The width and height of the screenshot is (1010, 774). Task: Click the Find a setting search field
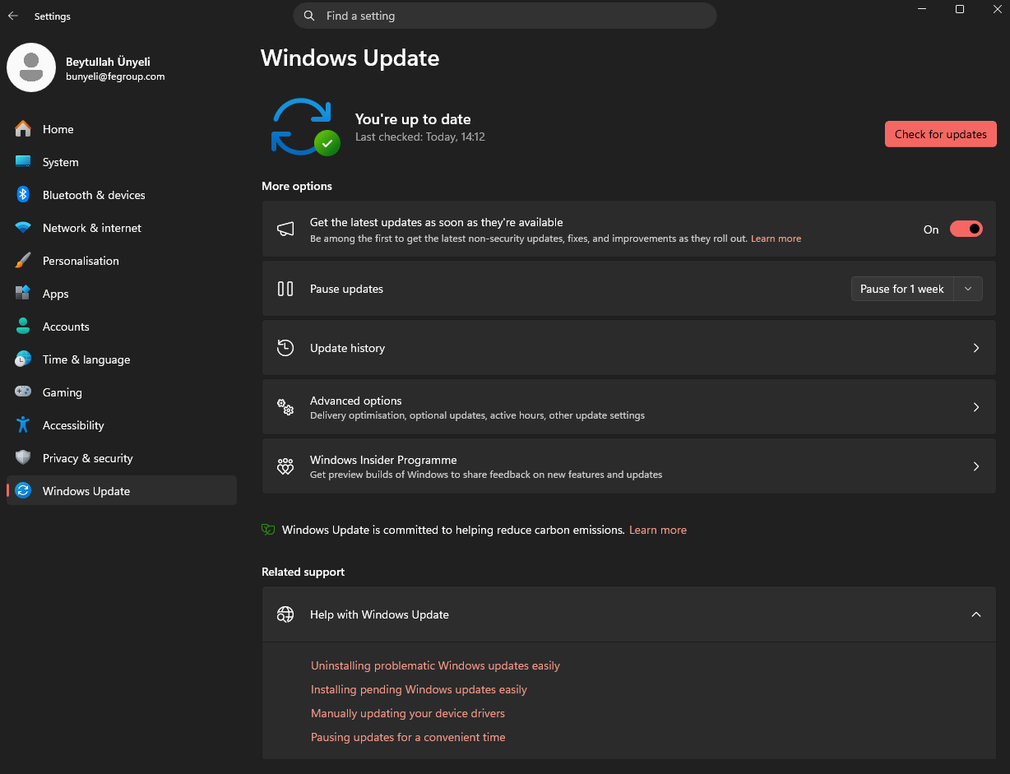coord(505,16)
